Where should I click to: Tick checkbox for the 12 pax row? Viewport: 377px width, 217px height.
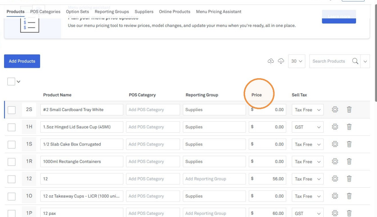11,213
